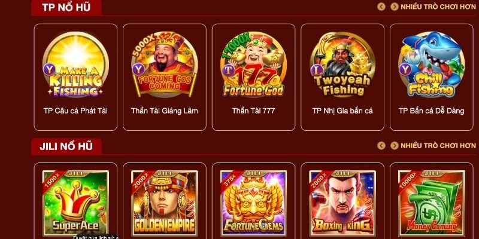
Task: Open the Make a Killing Fishing game icon
Action: coord(75,65)
